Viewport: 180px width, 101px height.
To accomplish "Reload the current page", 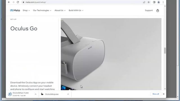I will [18, 2].
